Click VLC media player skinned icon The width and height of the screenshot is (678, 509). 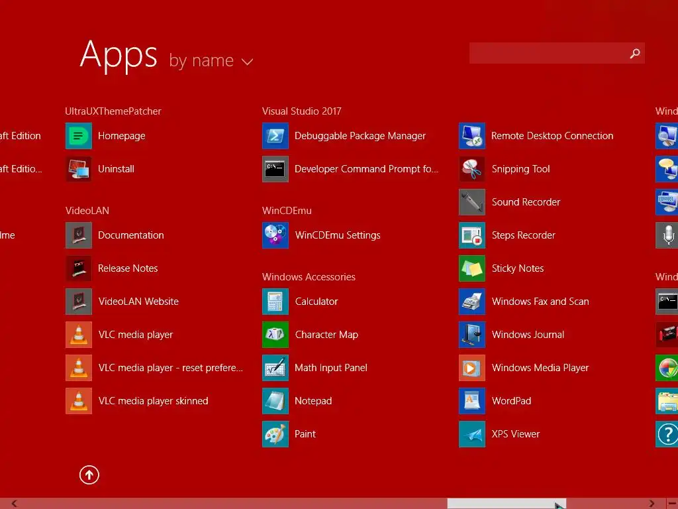point(79,401)
